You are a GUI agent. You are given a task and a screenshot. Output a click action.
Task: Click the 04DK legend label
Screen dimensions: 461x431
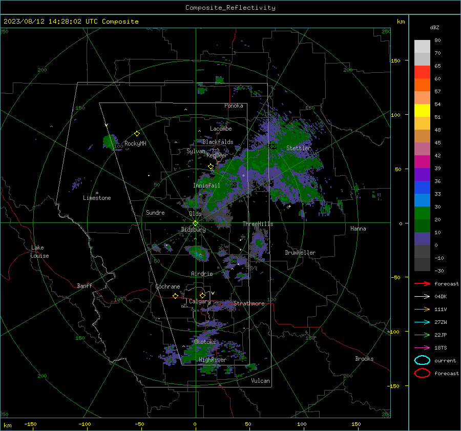click(x=441, y=297)
